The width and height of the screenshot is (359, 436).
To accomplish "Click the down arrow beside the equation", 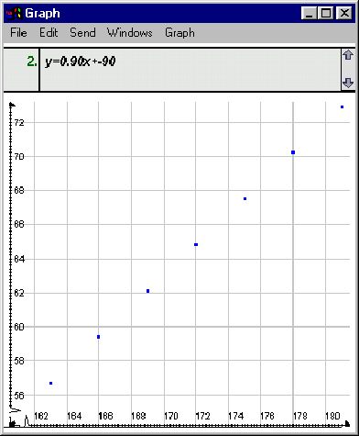I will coord(348,83).
